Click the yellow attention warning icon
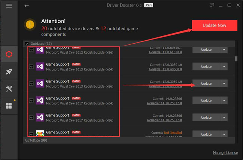This screenshot has width=243, height=160. 30,24
